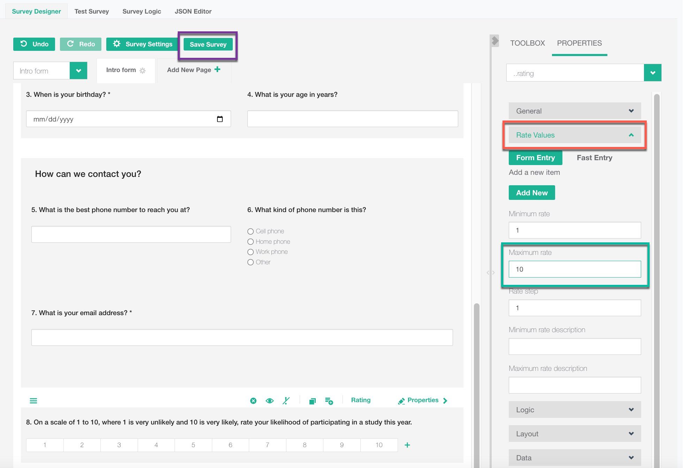The width and height of the screenshot is (683, 468).
Task: Collapse the side panel arrow icon
Action: coord(494,41)
